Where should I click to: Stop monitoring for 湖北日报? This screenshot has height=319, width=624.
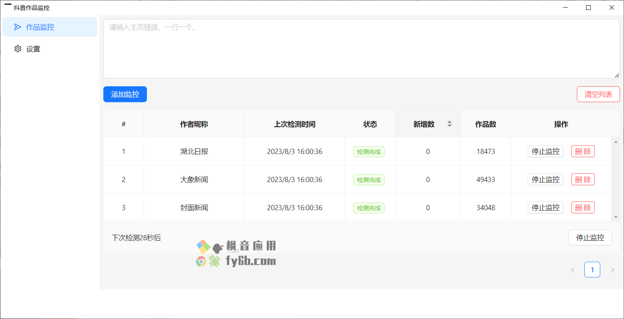[546, 151]
